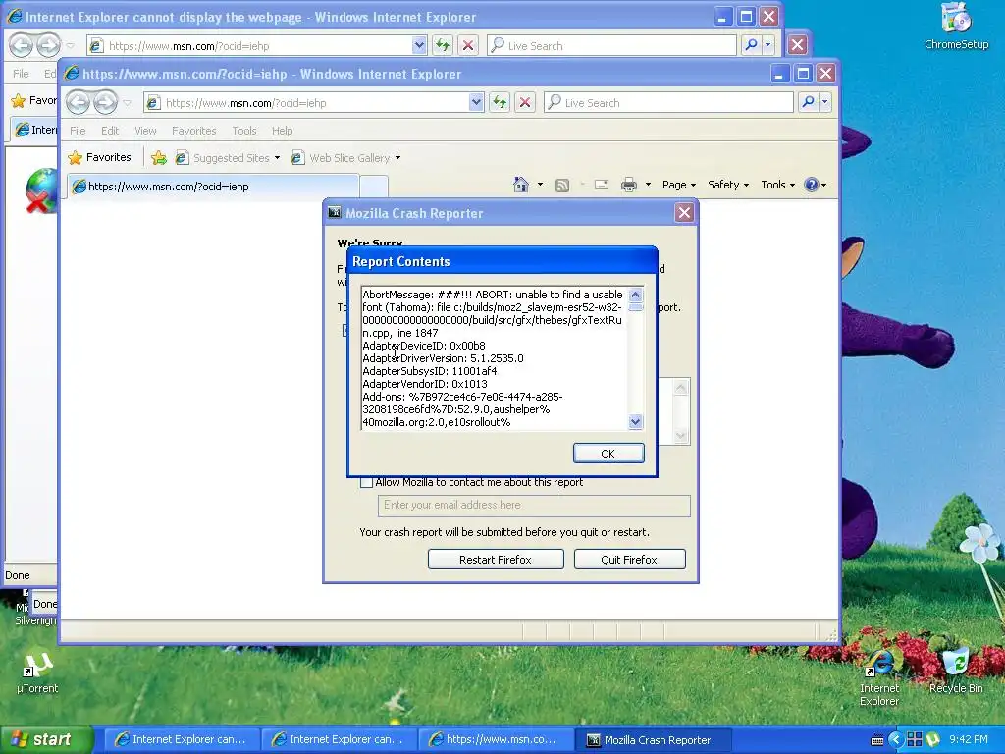Click Internet Explorer desktop shortcut
This screenshot has width=1005, height=754.
coord(879,678)
